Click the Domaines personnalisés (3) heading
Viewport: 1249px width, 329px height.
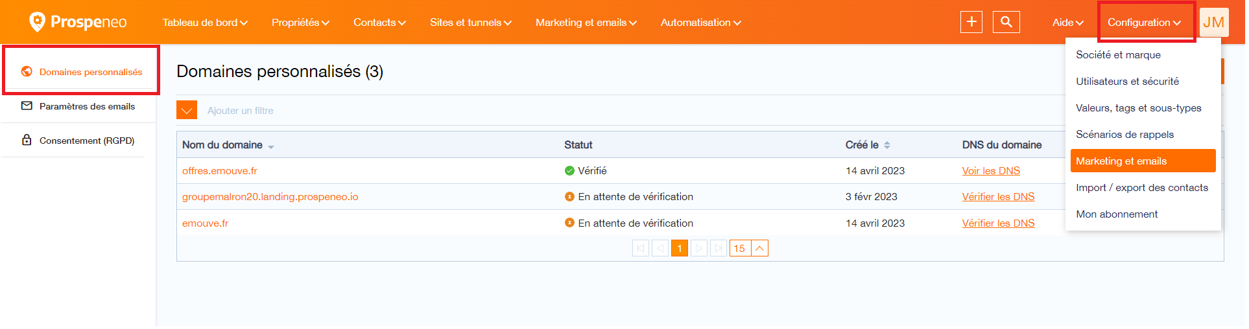pos(280,71)
